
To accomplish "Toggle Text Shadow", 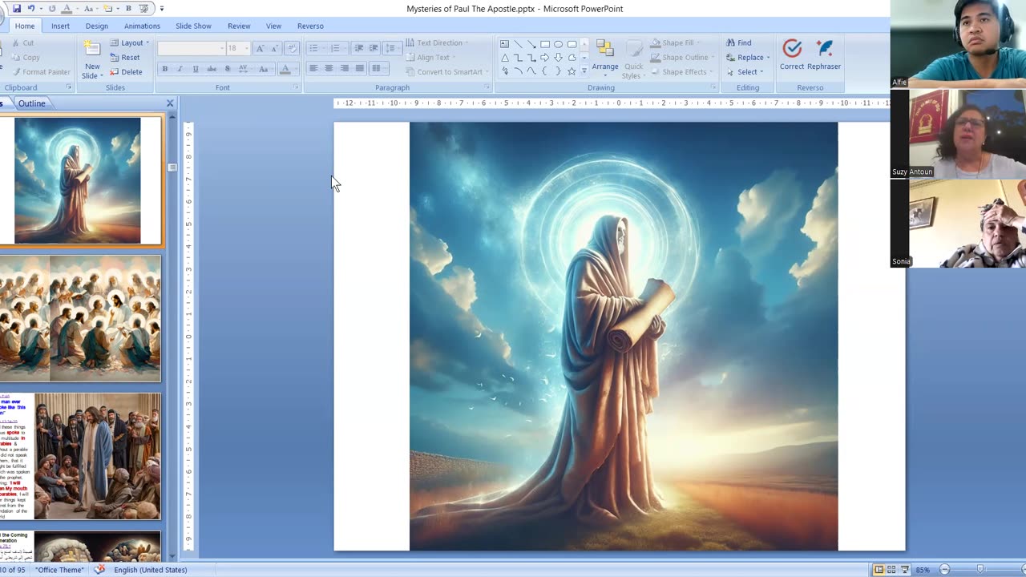I will pos(227,69).
